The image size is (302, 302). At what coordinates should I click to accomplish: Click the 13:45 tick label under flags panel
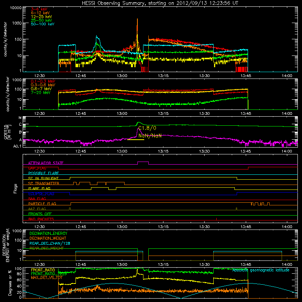point(246,227)
